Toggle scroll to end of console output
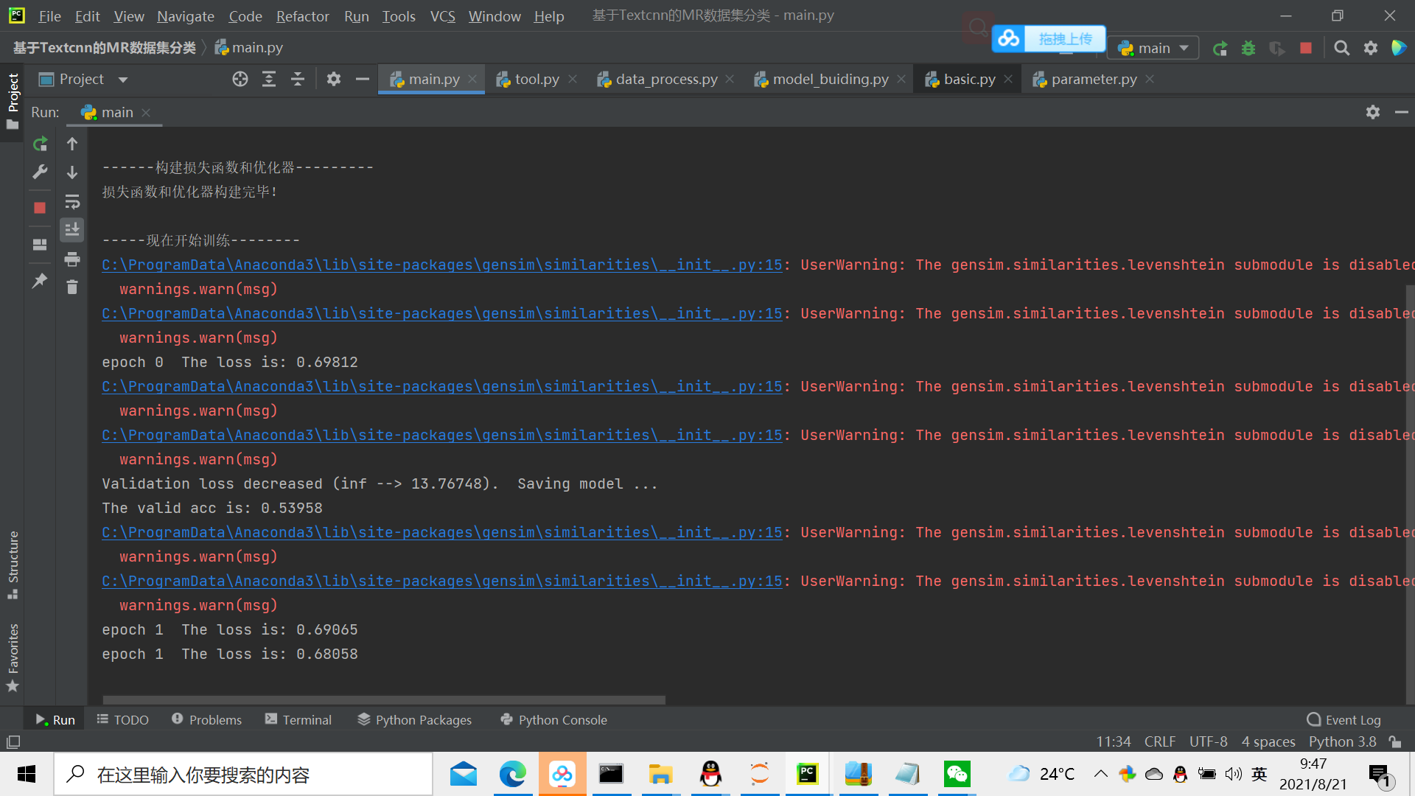 point(72,230)
